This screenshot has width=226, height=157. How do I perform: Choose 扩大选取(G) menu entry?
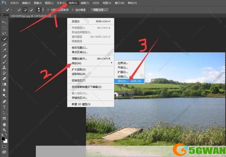(91, 69)
